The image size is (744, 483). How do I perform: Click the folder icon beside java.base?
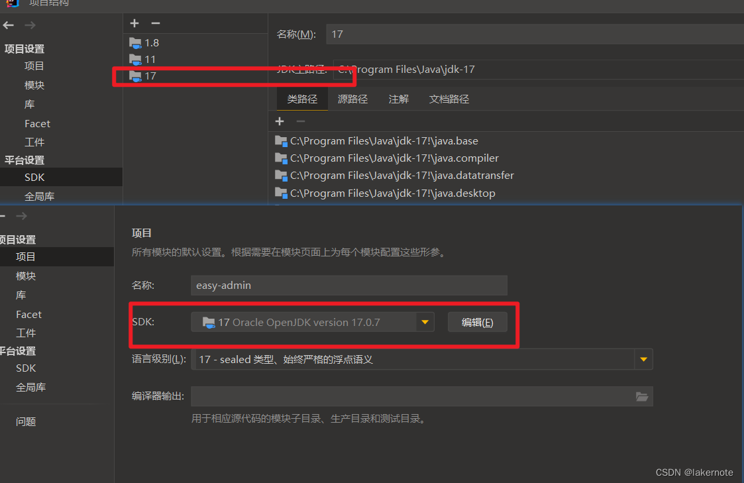[x=281, y=141]
